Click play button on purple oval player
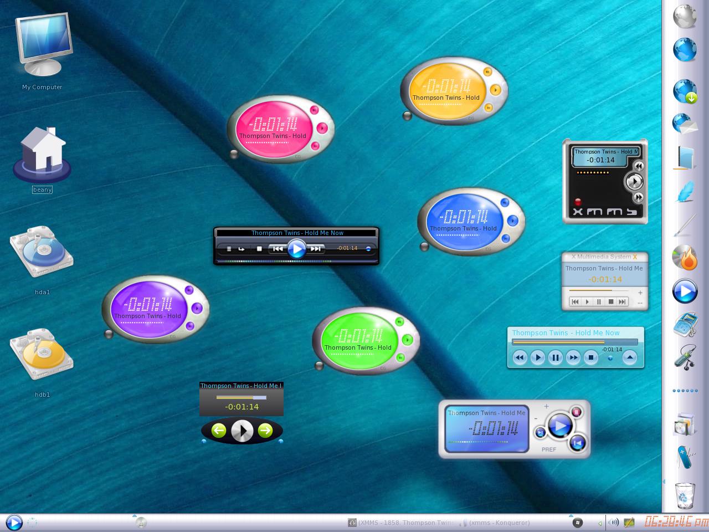The height and width of the screenshot is (532, 709). tap(197, 308)
